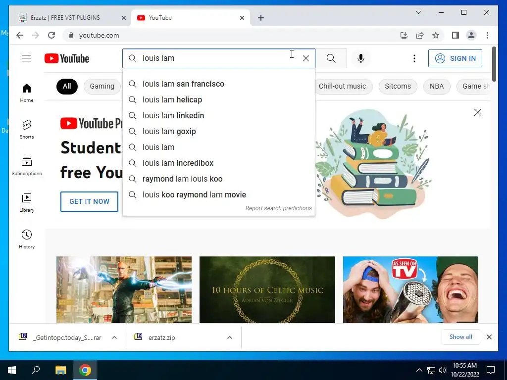The image size is (507, 380).
Task: Click the install app icon in address bar
Action: pyautogui.click(x=404, y=35)
